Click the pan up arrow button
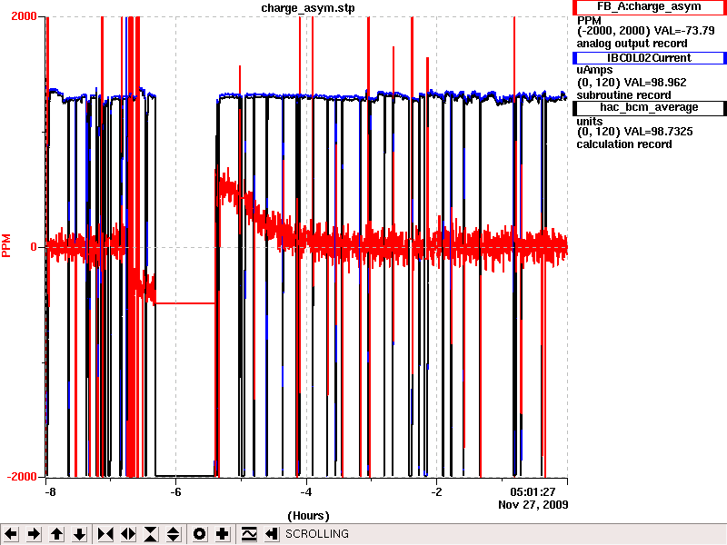 (x=57, y=534)
